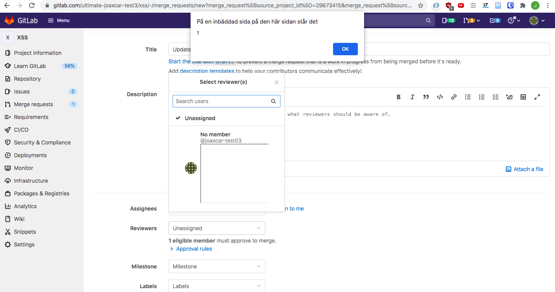The image size is (555, 292).
Task: Go to CI/CD in sidebar
Action: [21, 130]
